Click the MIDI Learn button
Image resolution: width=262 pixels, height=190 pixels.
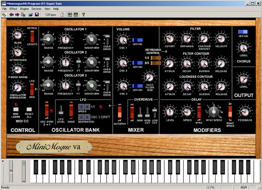16,109
